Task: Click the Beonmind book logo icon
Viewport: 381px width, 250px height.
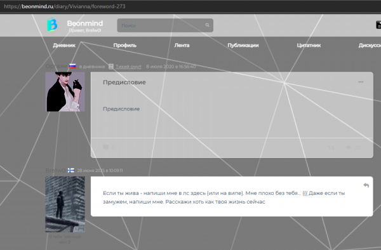Action: coord(52,25)
